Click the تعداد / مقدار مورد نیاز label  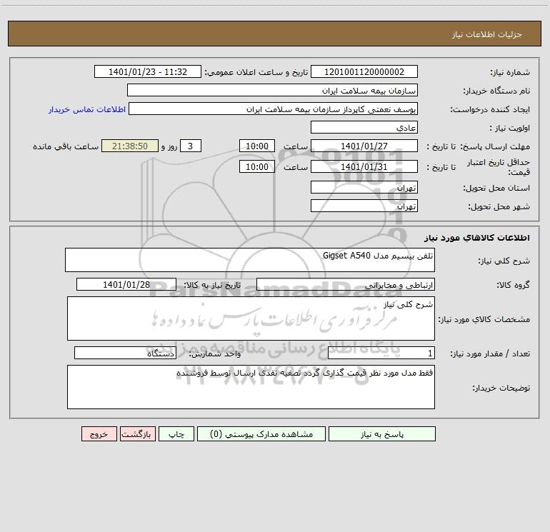(490, 353)
